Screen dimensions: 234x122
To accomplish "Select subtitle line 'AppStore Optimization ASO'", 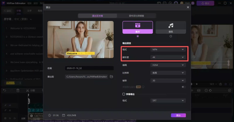I will coord(26,71).
